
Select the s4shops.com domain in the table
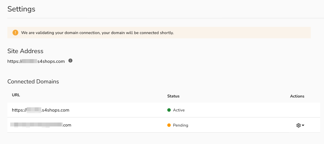(x=41, y=110)
